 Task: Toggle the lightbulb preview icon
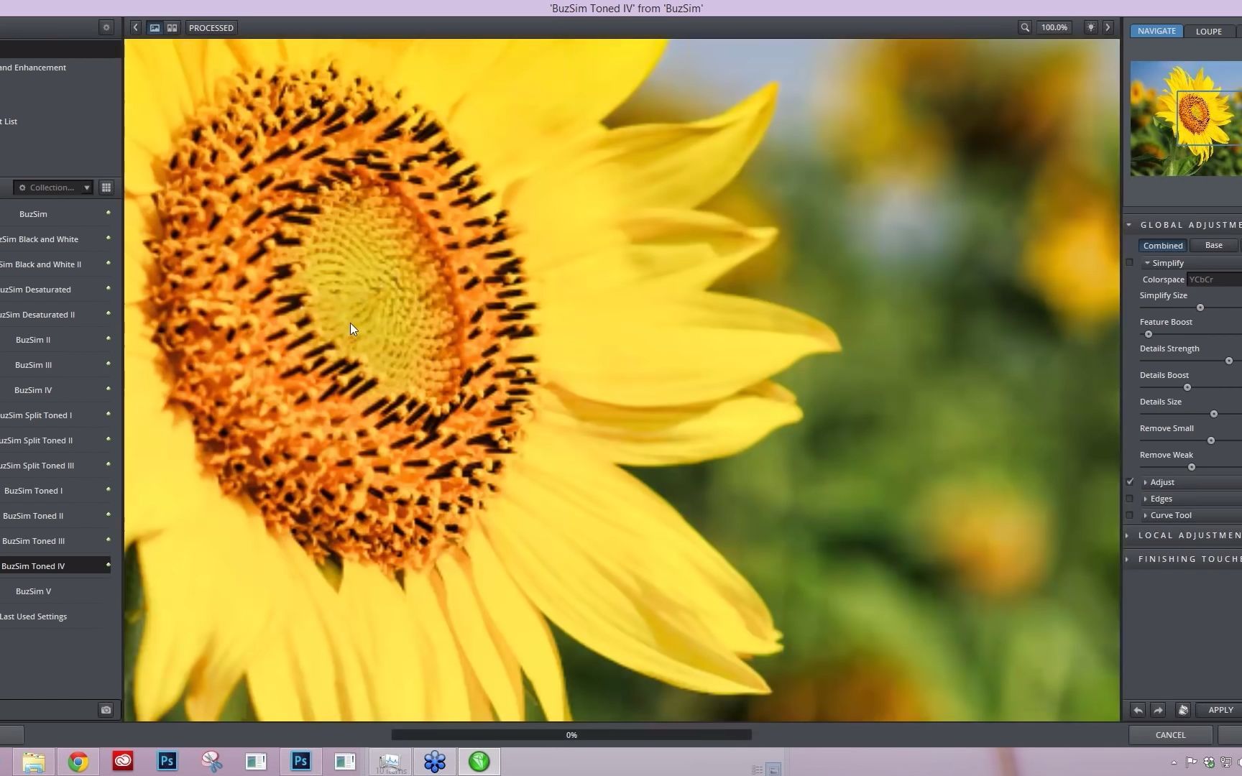[x=1091, y=27]
